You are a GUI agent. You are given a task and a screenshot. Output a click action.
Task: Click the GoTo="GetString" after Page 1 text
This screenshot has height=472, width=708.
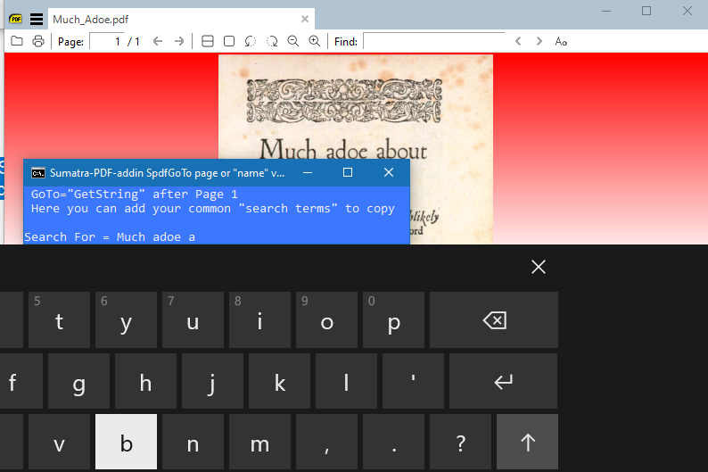coord(134,195)
